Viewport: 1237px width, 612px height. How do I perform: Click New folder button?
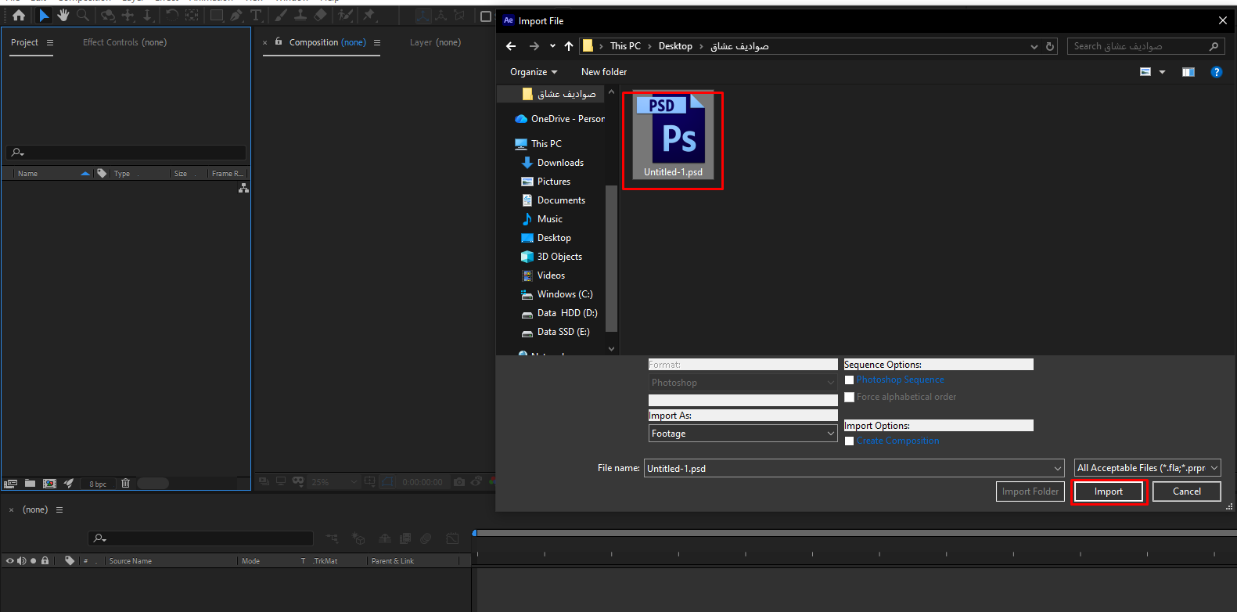pyautogui.click(x=604, y=72)
